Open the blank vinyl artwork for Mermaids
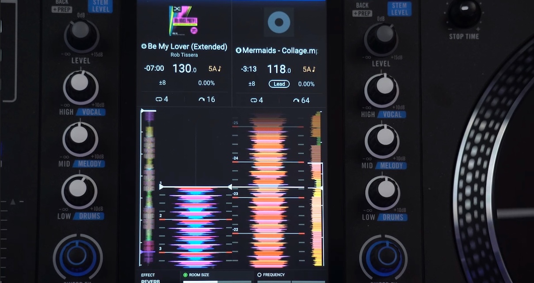This screenshot has height=283, width=534. (x=279, y=22)
